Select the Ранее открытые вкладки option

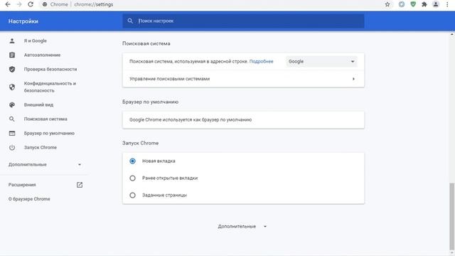point(132,178)
